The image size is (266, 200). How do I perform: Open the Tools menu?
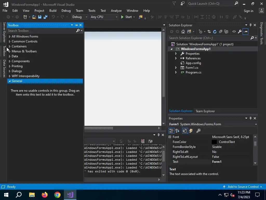(x=92, y=10)
